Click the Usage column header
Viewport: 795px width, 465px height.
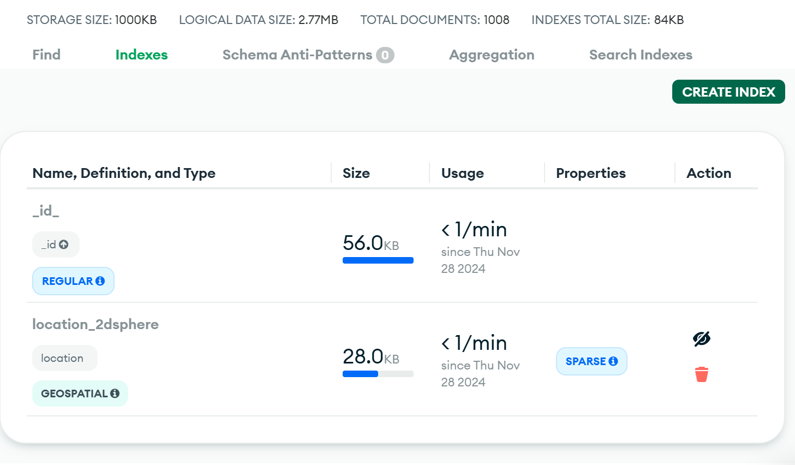(462, 173)
